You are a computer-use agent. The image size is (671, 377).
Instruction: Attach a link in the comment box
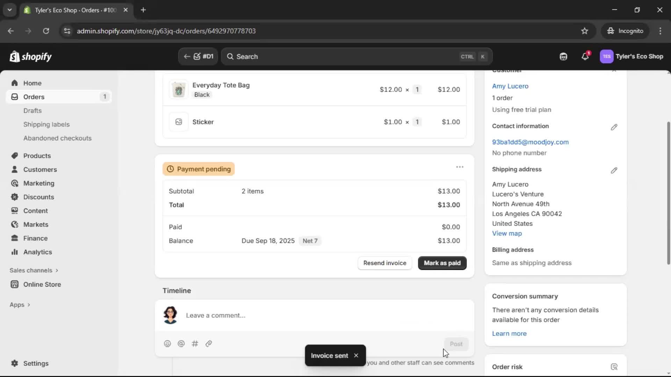pos(209,343)
